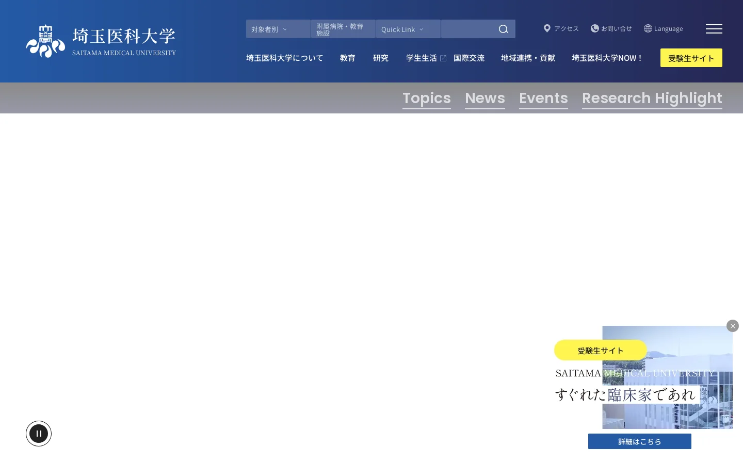Open the 国際交流 menu item
This screenshot has height=464, width=743.
[469, 58]
